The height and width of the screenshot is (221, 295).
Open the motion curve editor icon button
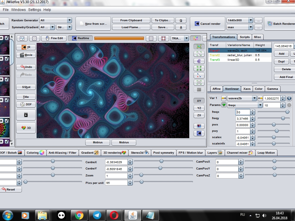click(22, 38)
